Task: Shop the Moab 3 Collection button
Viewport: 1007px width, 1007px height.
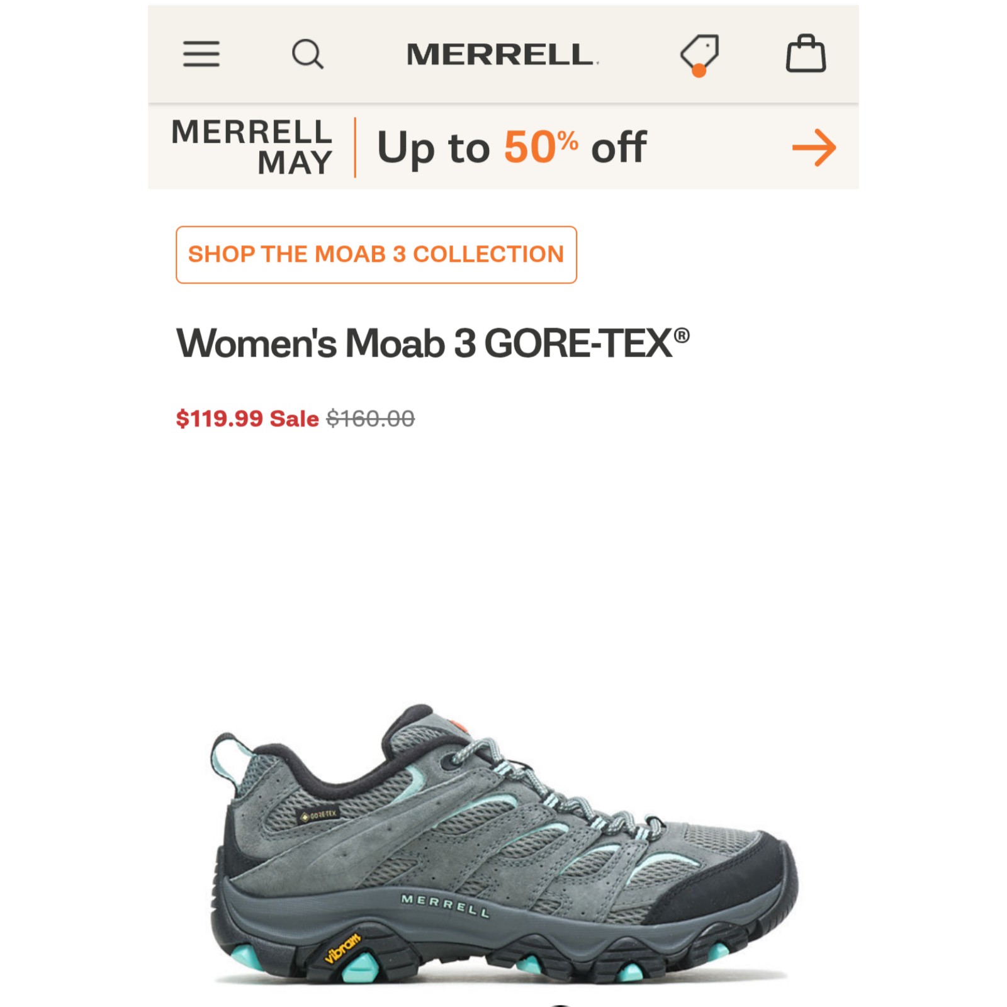Action: pos(376,254)
